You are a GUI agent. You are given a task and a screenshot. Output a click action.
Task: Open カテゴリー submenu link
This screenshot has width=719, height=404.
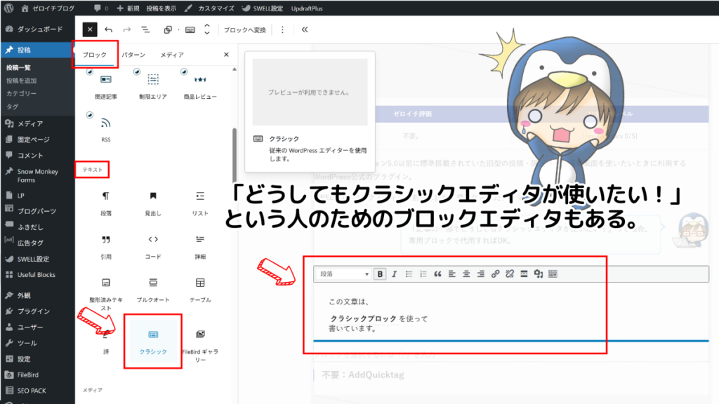tap(22, 93)
